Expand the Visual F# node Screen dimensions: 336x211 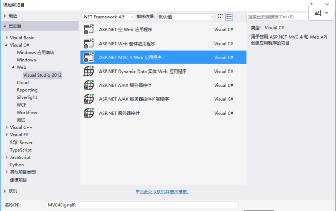(x=7, y=135)
